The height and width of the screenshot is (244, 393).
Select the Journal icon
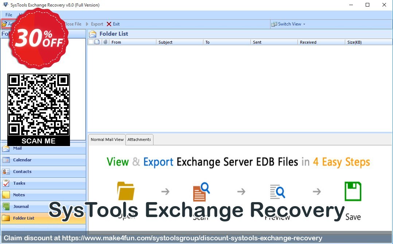point(6,206)
